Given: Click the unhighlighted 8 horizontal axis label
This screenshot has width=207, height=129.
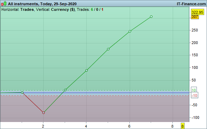Looking at the screenshot, I should [172, 126].
